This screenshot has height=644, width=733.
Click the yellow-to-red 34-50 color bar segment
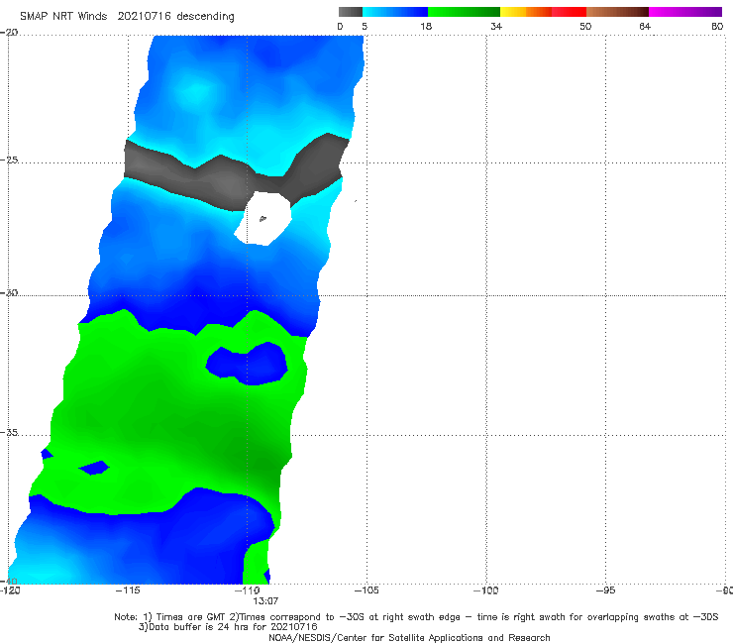click(x=543, y=12)
